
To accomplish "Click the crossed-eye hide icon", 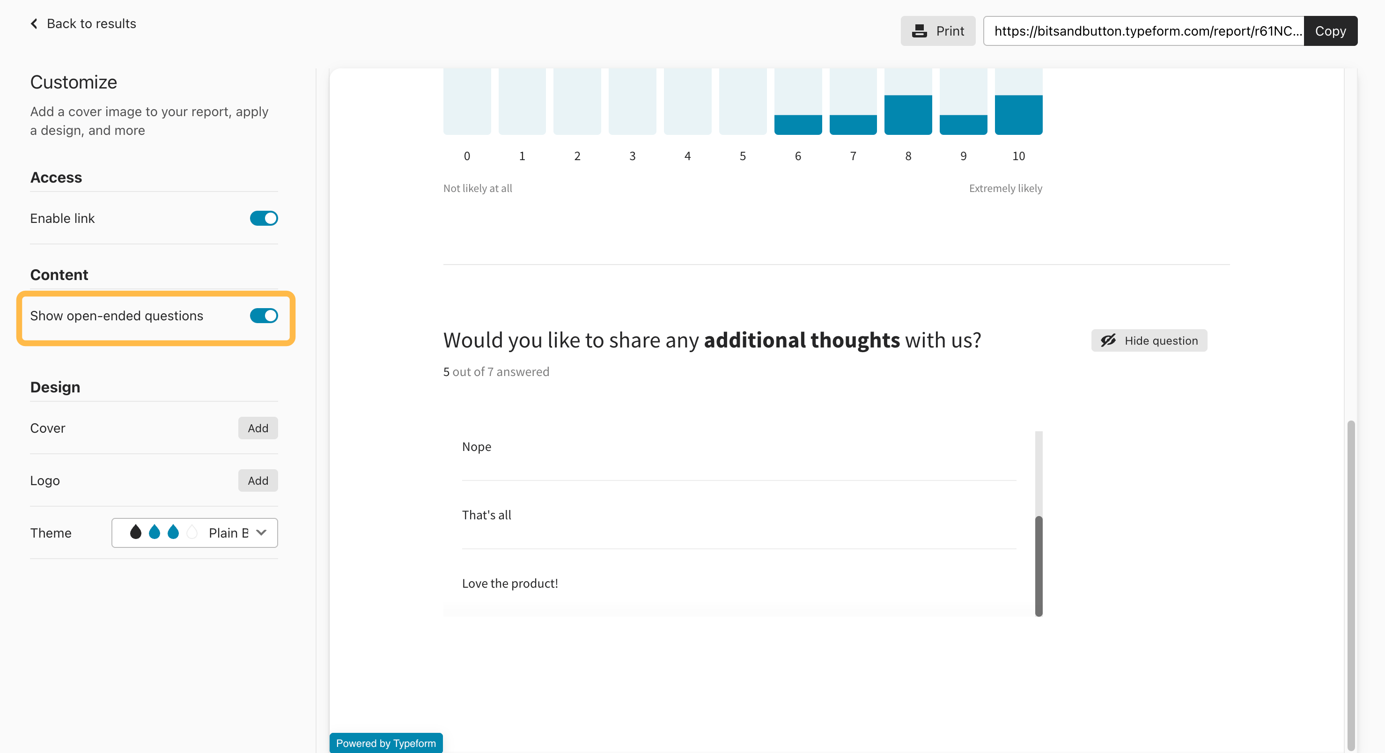I will coord(1108,340).
